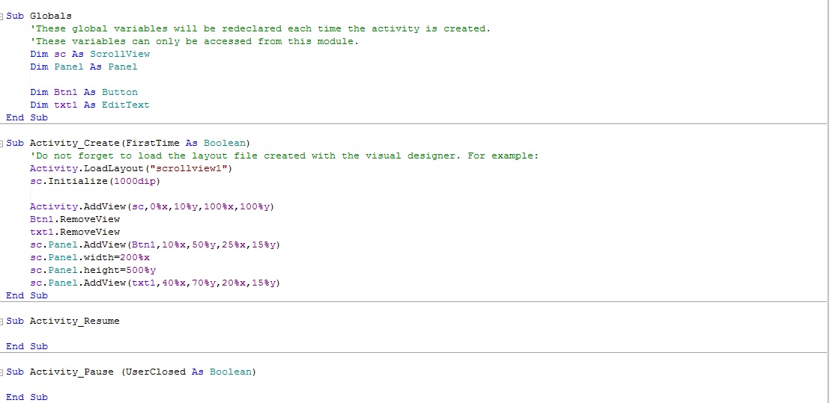Viewport: 830px width, 403px height.
Task: Place cursor on the txt1.RemoveView line
Action: pos(75,232)
